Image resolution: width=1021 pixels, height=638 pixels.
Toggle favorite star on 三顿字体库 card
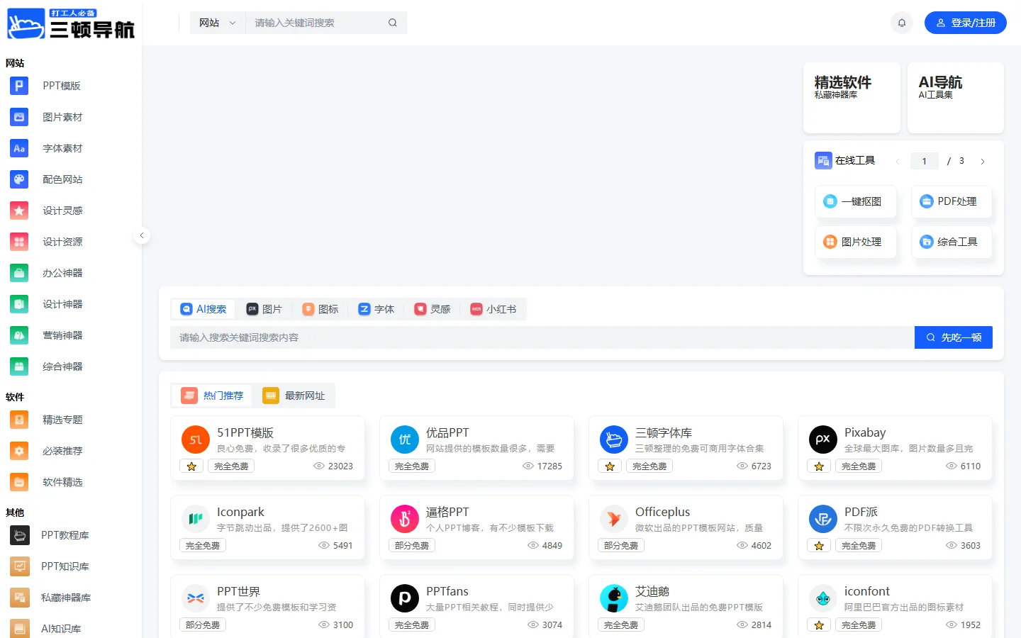610,466
